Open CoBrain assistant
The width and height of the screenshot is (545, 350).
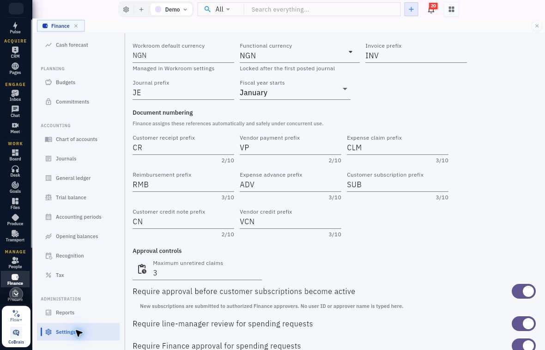(16, 336)
